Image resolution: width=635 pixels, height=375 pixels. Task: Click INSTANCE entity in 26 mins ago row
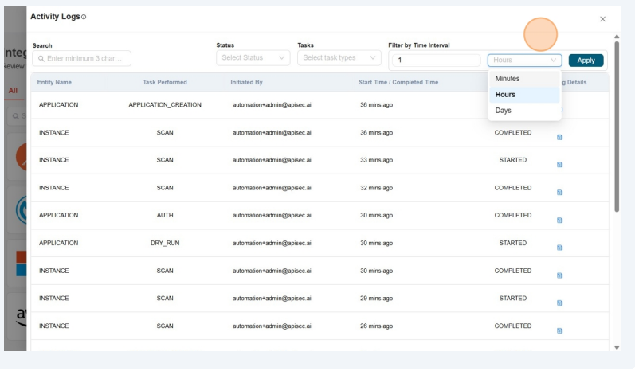[x=54, y=326]
